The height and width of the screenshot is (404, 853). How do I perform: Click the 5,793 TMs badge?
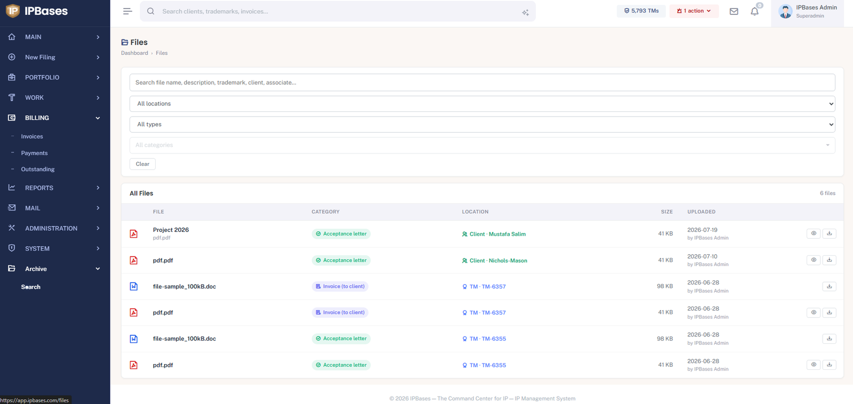tap(641, 11)
